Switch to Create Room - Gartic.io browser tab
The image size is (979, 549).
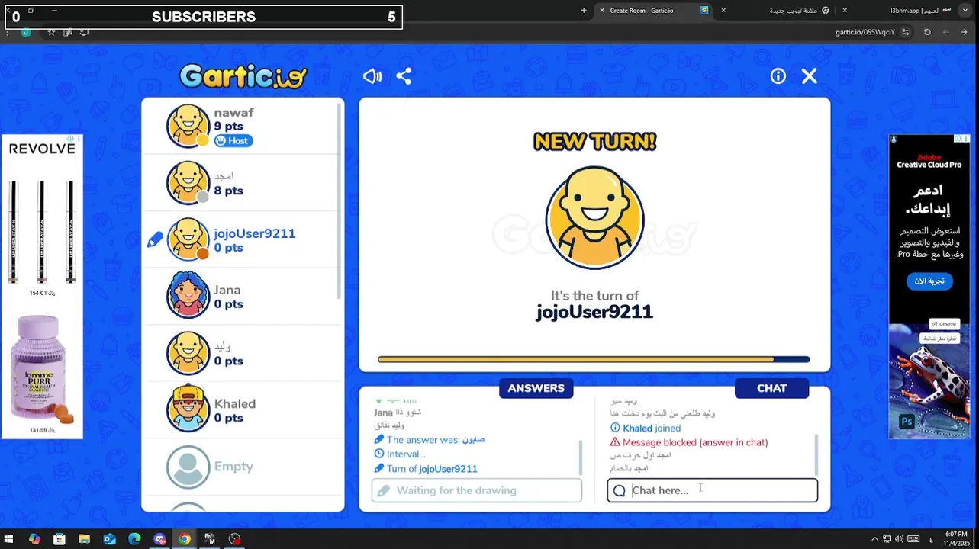point(652,11)
